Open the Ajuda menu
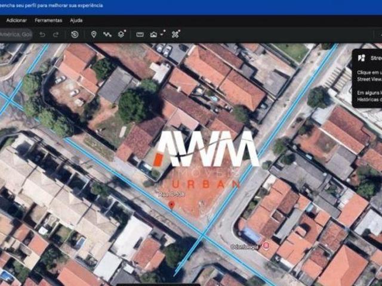The width and height of the screenshot is (382, 286). [x=76, y=20]
